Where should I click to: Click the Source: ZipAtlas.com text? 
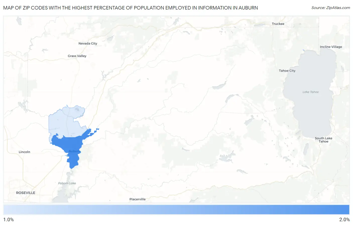click(331, 8)
